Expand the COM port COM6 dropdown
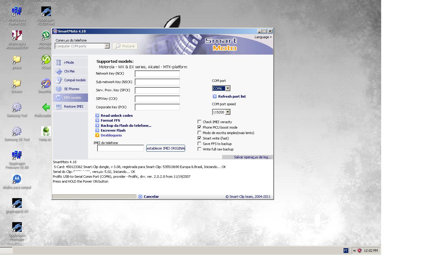 [x=228, y=88]
